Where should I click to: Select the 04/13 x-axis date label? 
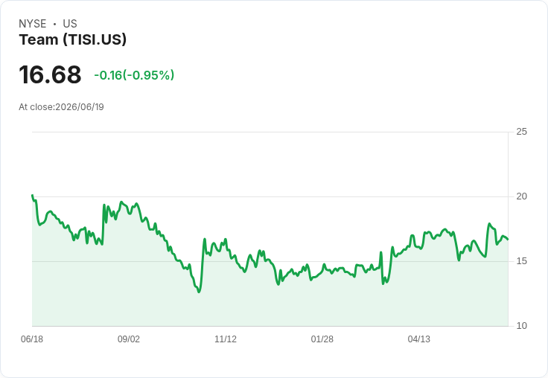(x=419, y=339)
